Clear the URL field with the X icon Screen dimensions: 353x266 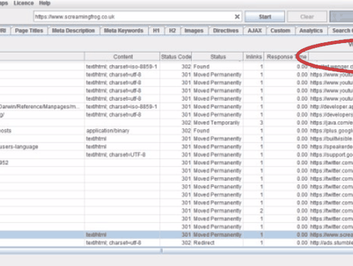(x=237, y=16)
